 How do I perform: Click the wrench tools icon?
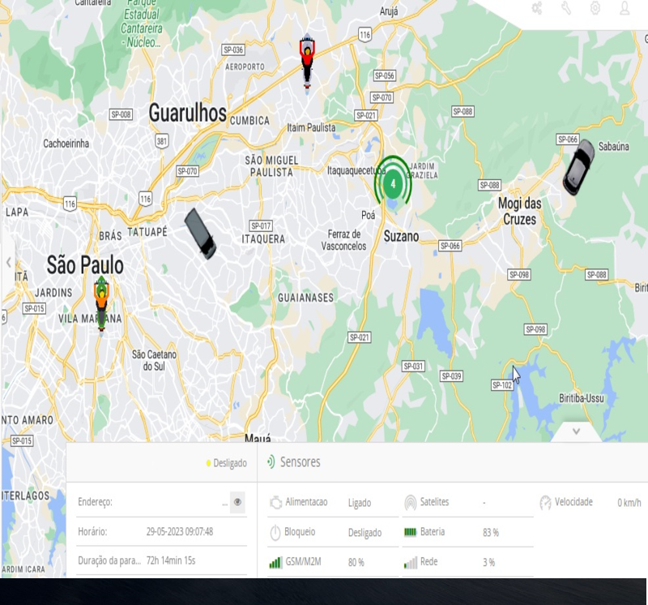pos(566,8)
